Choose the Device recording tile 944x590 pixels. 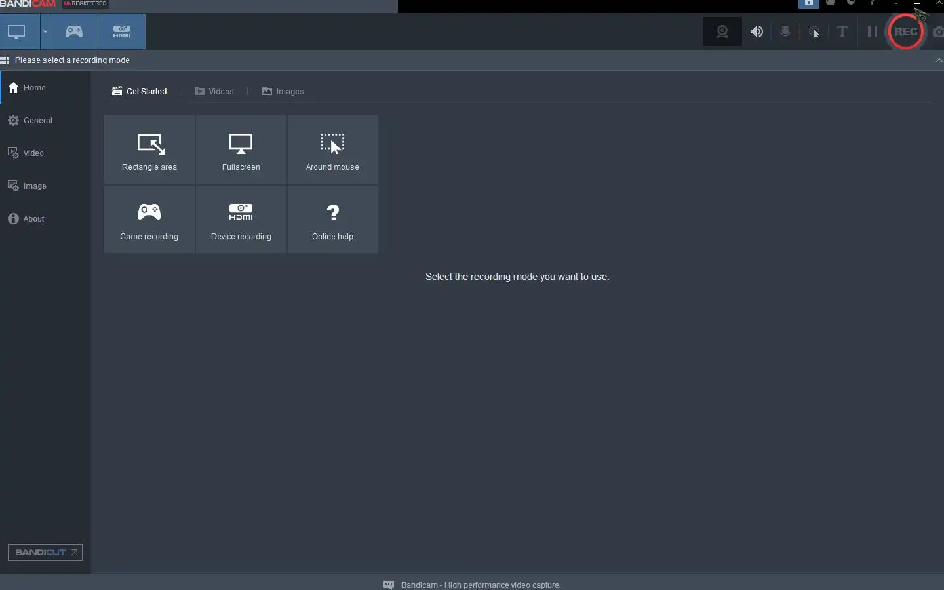(241, 220)
